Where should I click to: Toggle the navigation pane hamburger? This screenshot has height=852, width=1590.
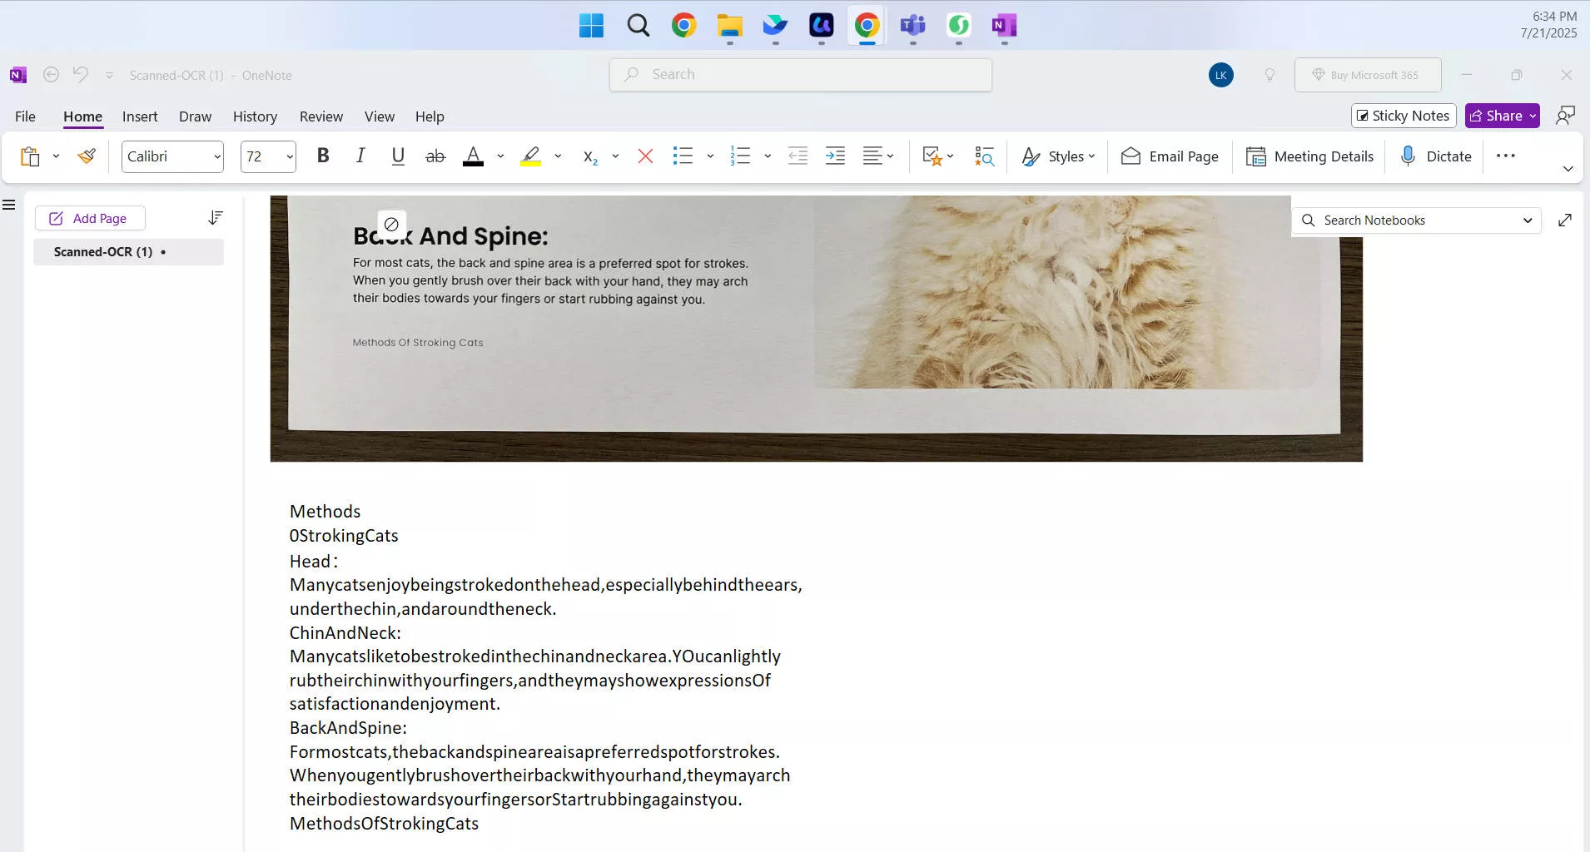pos(9,205)
